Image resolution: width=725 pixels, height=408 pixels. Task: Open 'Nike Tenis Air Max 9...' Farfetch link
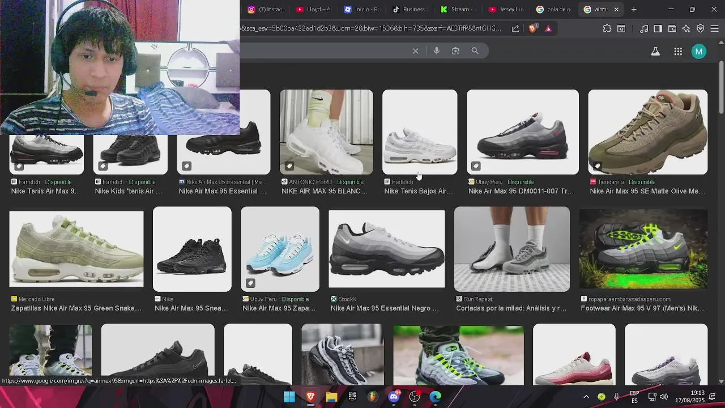click(46, 192)
